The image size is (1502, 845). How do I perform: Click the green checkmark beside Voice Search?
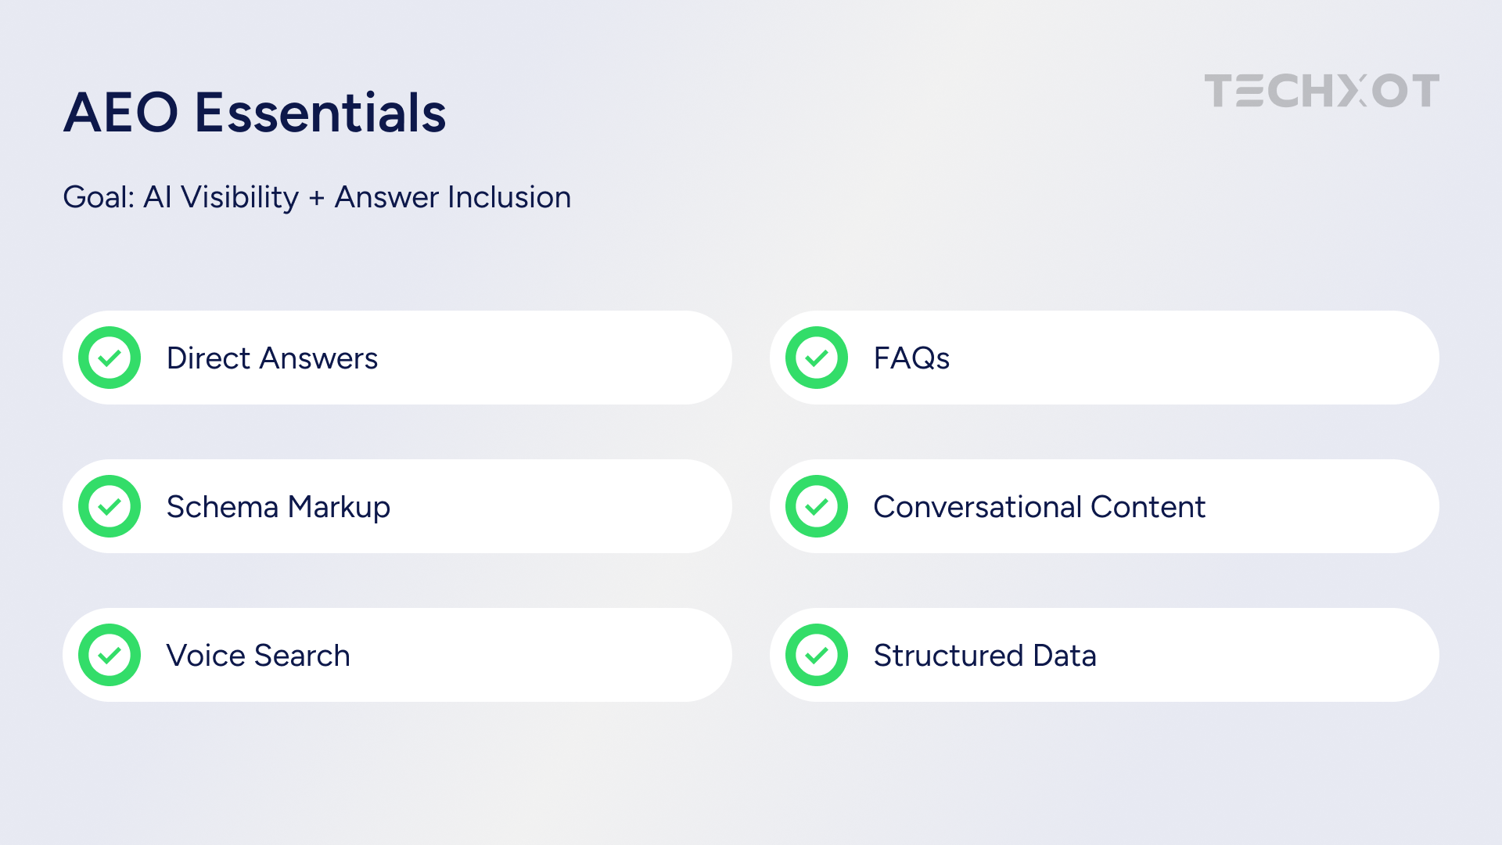pyautogui.click(x=110, y=655)
